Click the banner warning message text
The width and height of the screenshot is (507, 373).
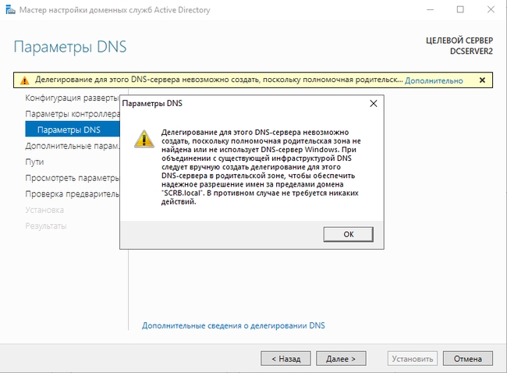click(219, 80)
